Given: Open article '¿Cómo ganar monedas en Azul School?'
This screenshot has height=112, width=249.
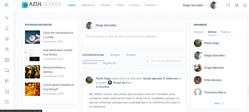Looking at the screenshot, I should (59, 87).
